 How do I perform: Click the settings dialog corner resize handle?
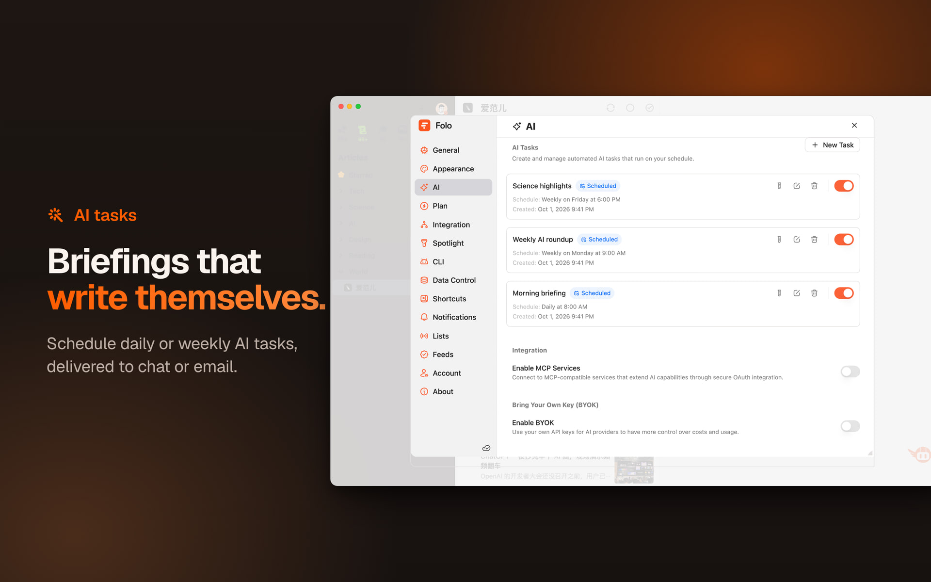tap(870, 453)
